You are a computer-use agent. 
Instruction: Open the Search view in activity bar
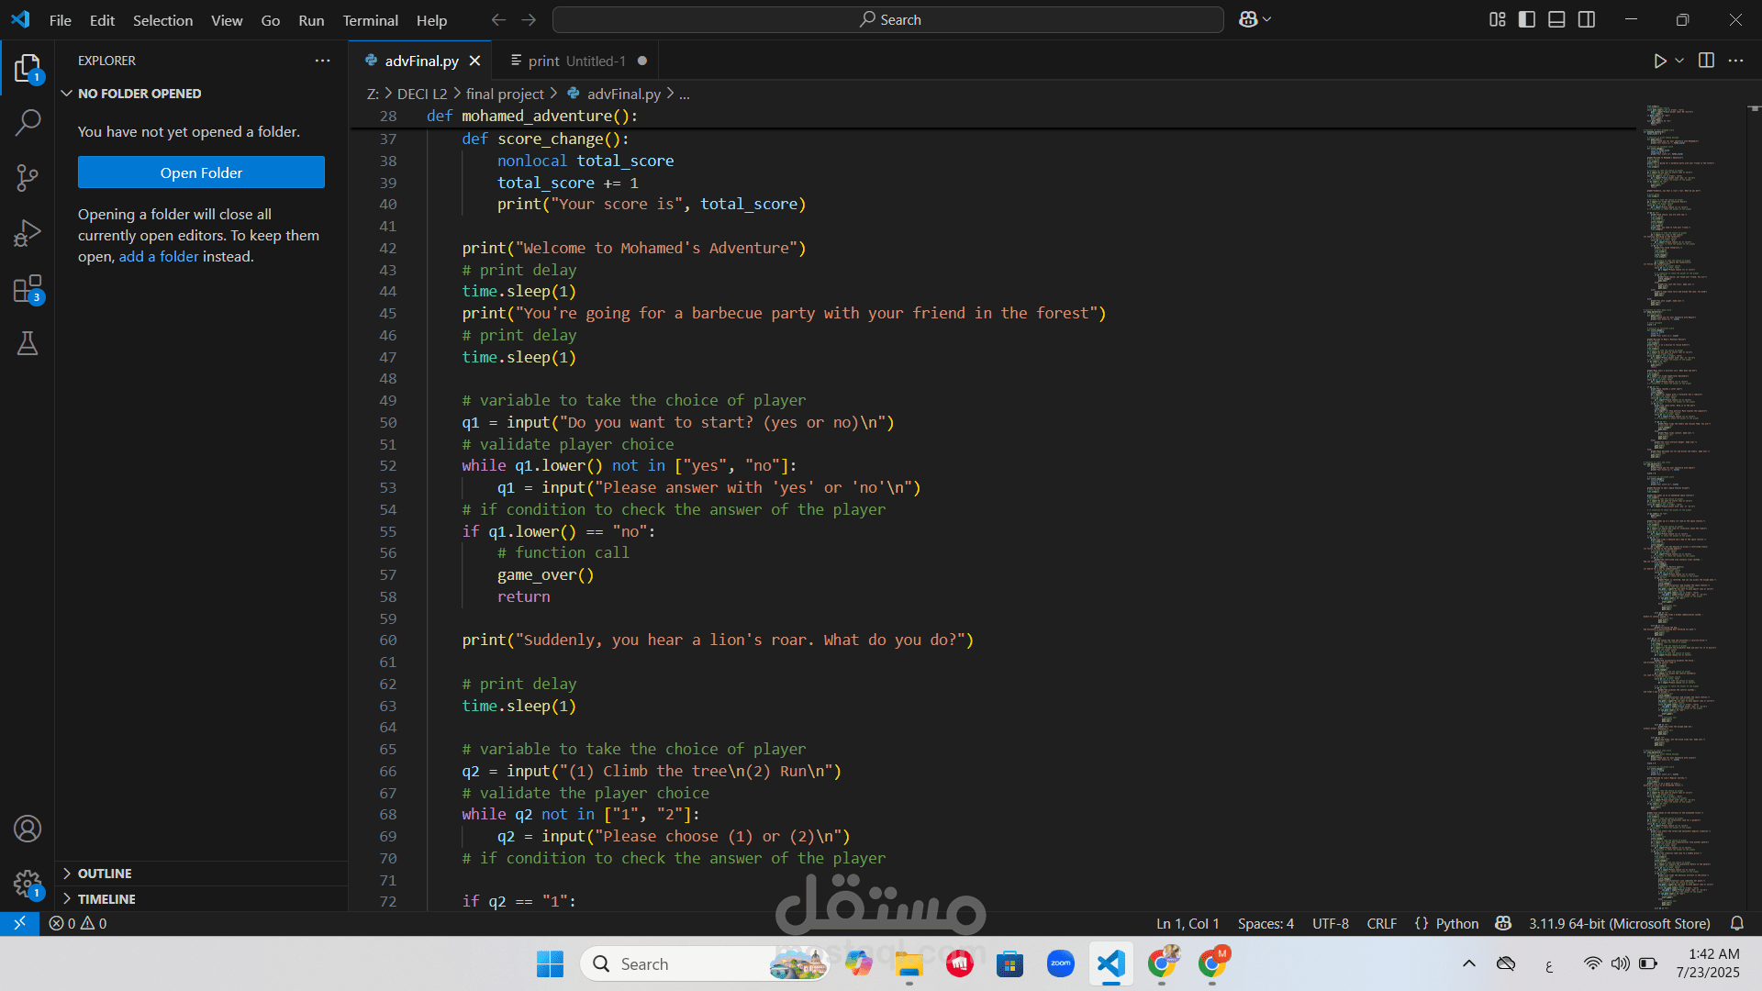(28, 122)
